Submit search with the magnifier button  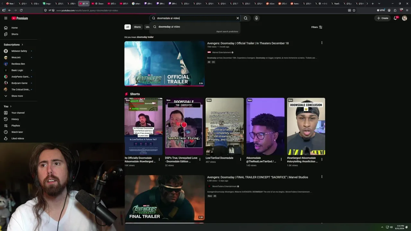246,18
